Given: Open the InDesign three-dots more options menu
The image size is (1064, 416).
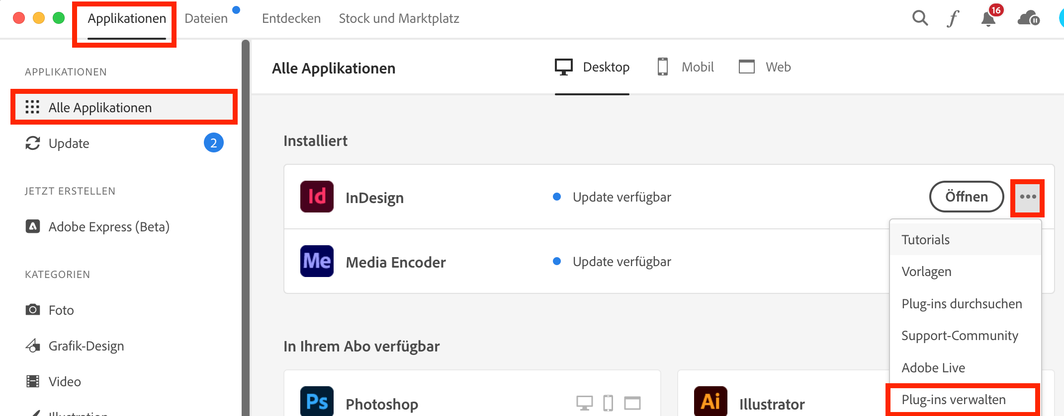Looking at the screenshot, I should (x=1028, y=197).
